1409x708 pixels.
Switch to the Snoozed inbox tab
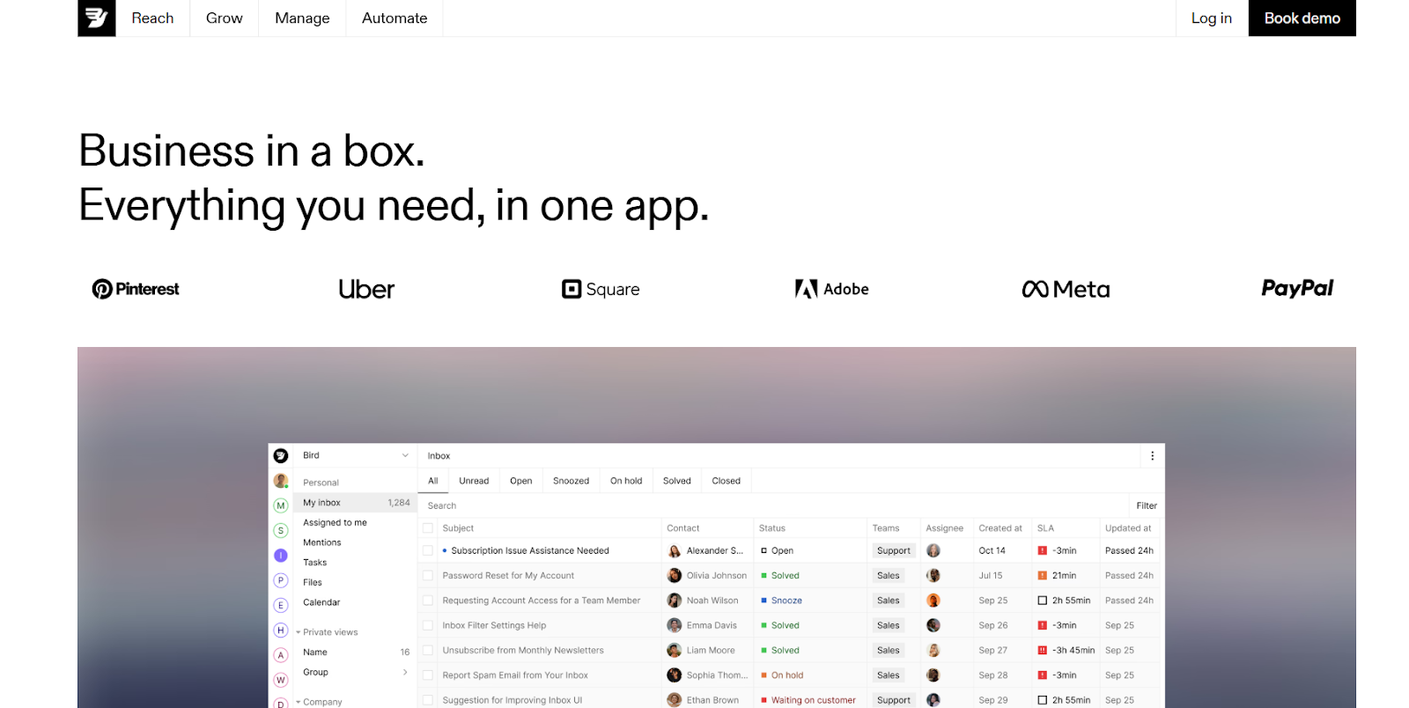pos(571,481)
